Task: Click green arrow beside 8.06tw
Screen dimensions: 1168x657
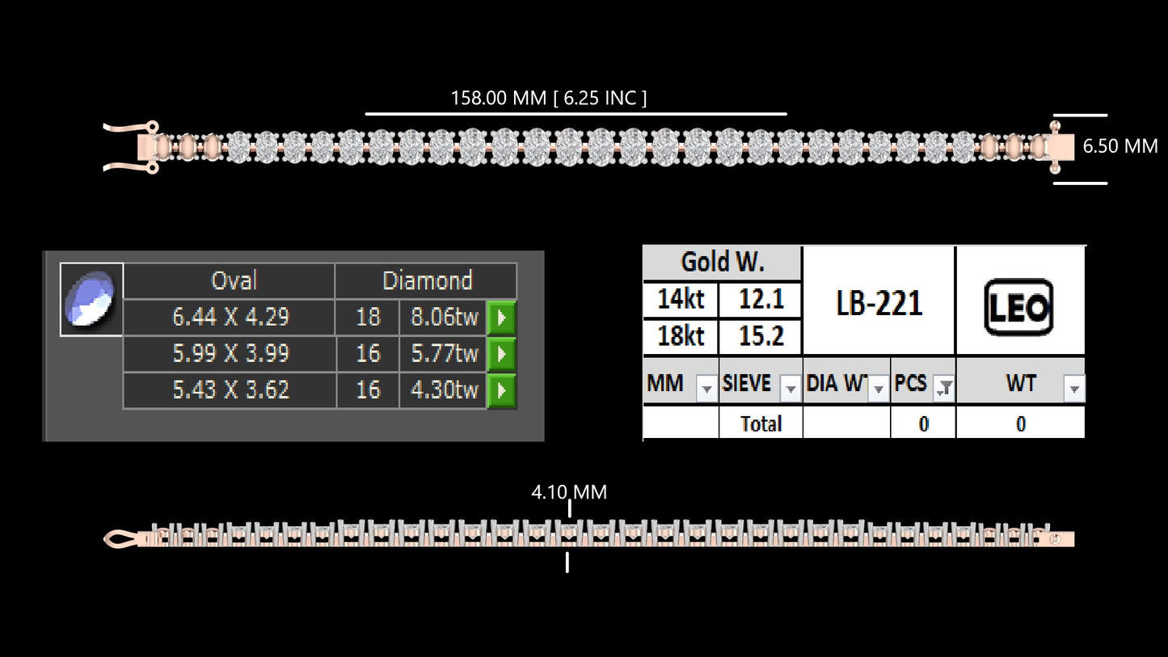Action: click(x=501, y=318)
